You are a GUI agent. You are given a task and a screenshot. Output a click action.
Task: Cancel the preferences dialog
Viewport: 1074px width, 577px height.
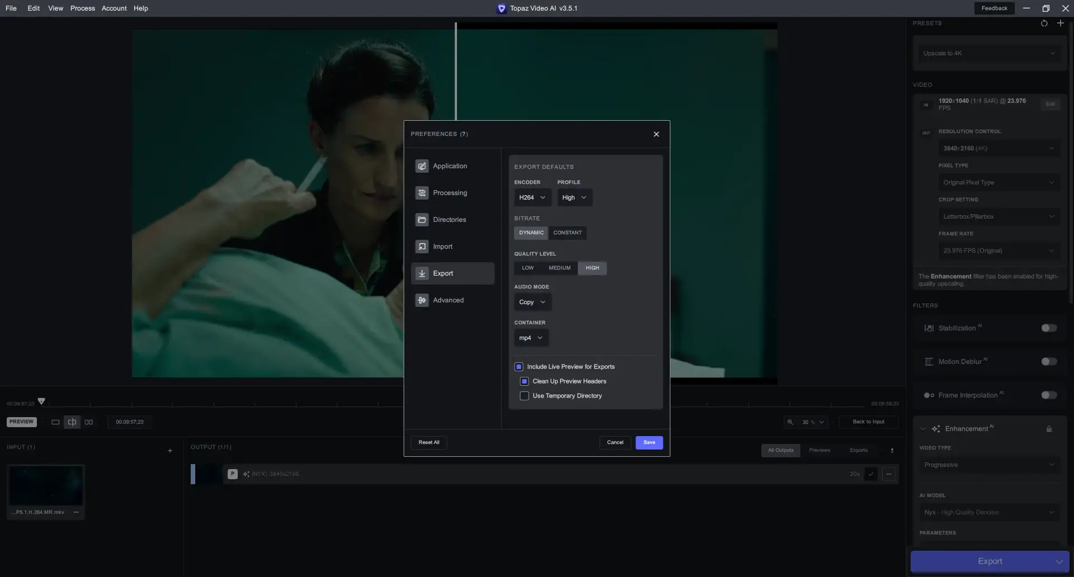[x=615, y=443]
